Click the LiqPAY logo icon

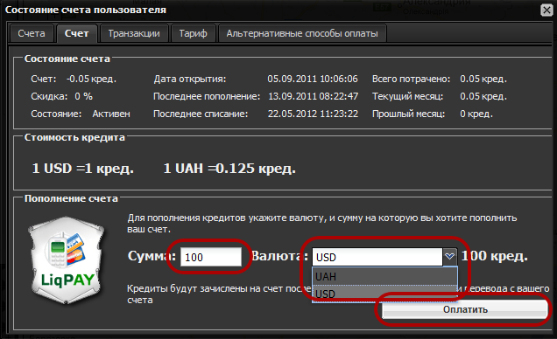67,260
